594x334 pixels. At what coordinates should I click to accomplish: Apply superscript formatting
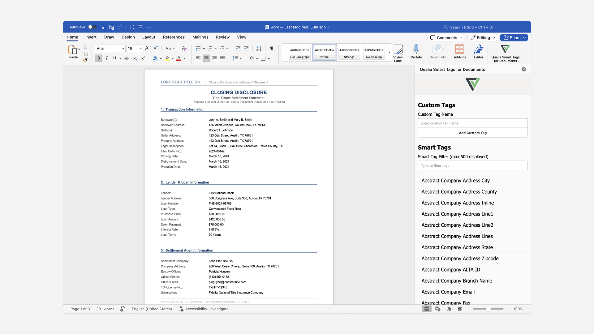point(143,58)
